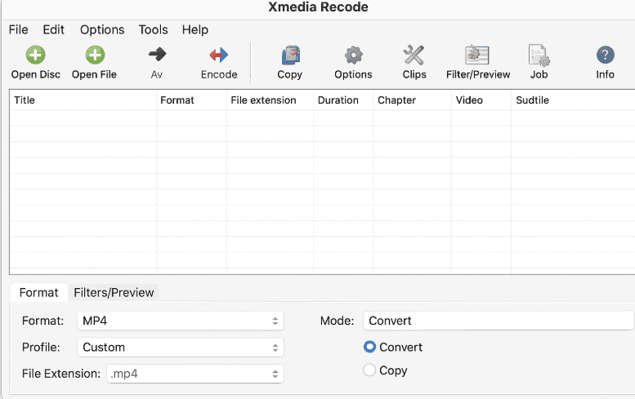
Task: Open the Edit menu
Action: click(x=53, y=29)
